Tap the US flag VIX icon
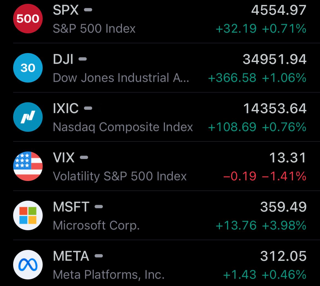Image resolution: width=320 pixels, height=286 pixels. click(28, 166)
